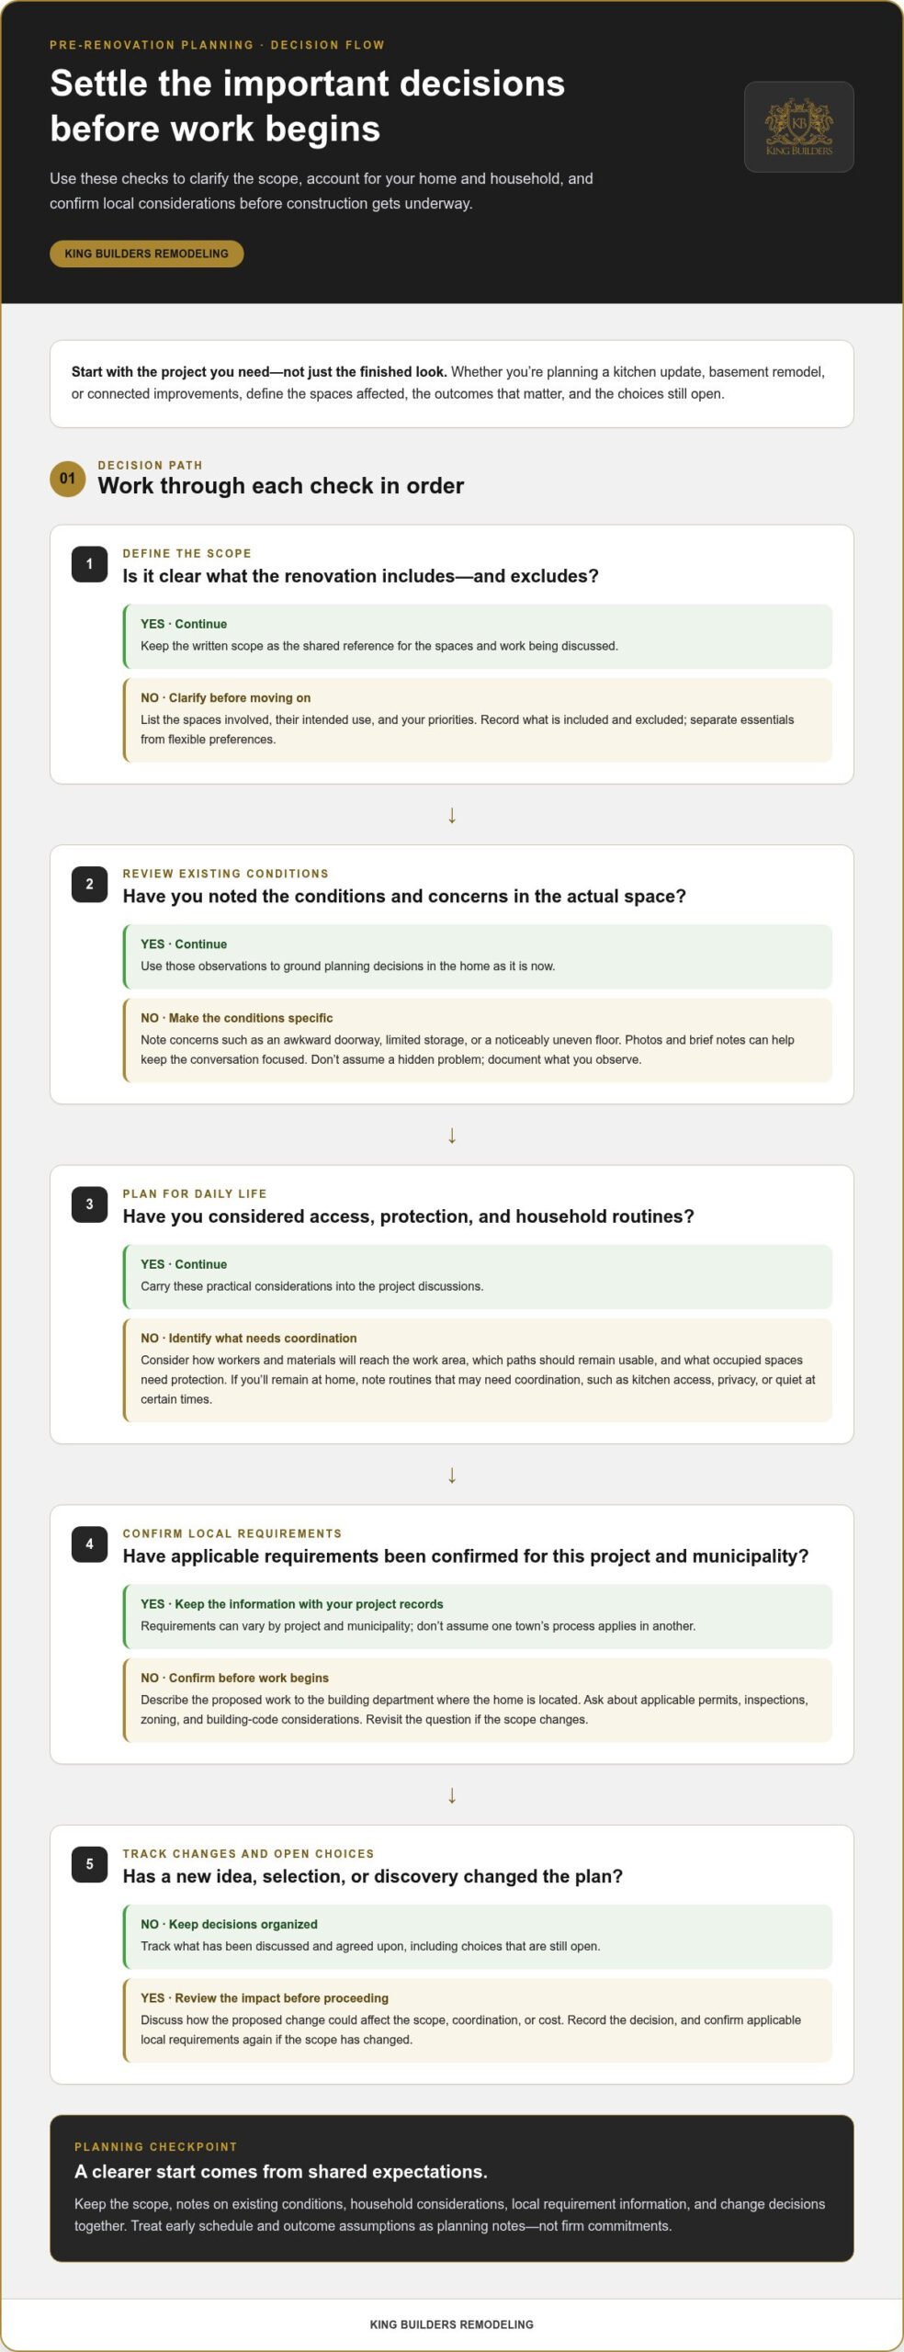Viewport: 904px width, 2352px height.
Task: Click the Planning Checkpoint dark panel heading
Action: coord(281,2172)
